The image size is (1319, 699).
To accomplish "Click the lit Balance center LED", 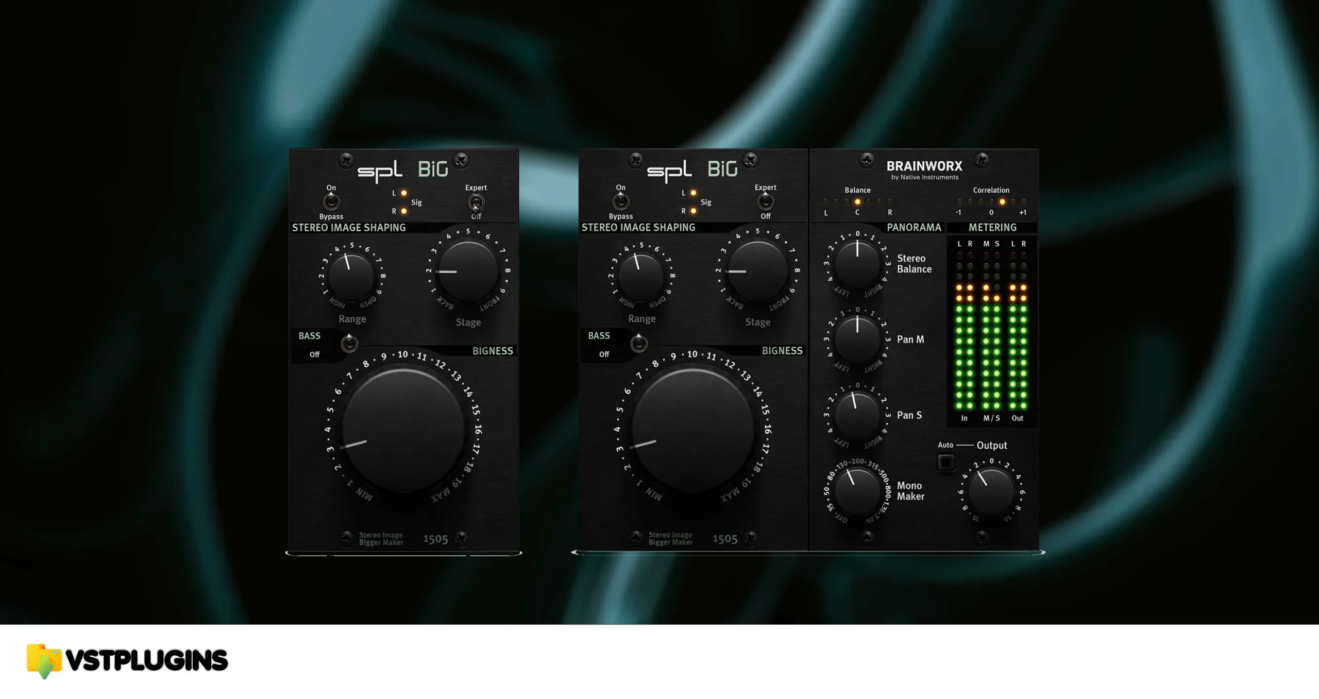I will [857, 202].
